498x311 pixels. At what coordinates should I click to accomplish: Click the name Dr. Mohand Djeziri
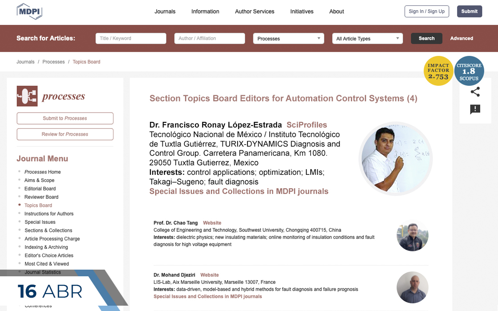[174, 275]
